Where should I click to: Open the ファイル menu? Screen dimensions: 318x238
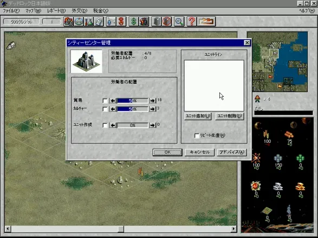pyautogui.click(x=11, y=11)
